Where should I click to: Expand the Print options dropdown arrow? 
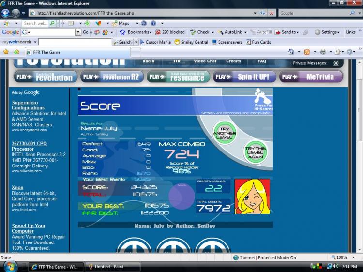click(x=331, y=52)
